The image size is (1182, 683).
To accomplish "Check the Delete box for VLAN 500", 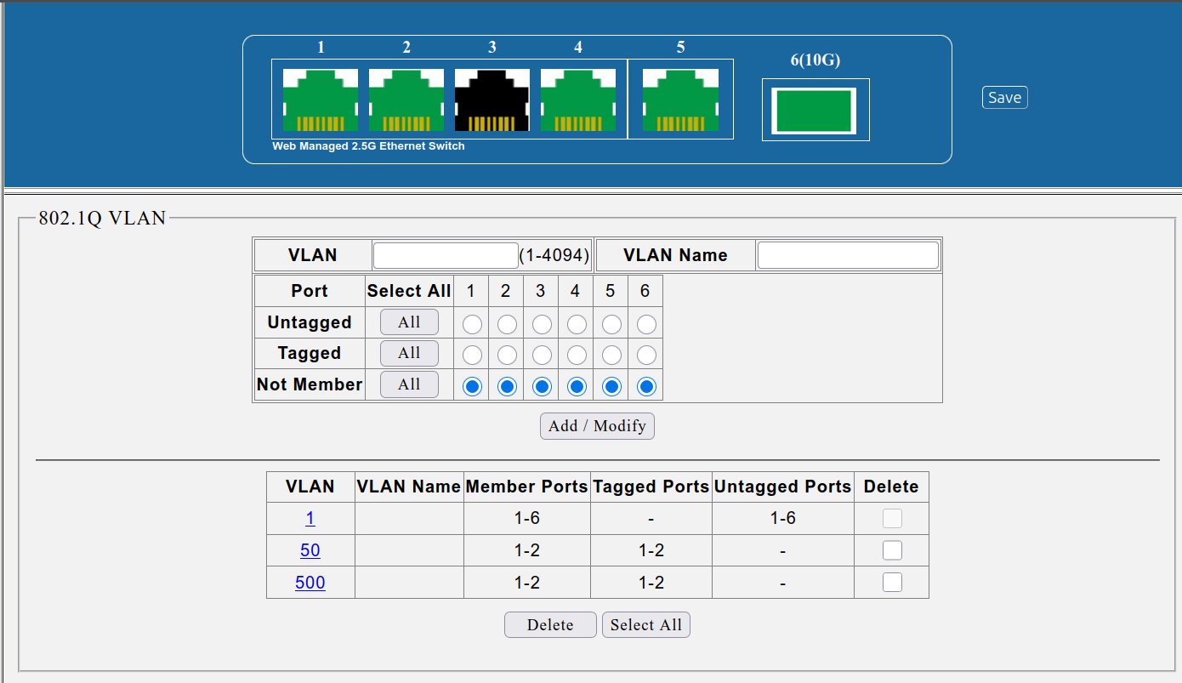I will (892, 583).
